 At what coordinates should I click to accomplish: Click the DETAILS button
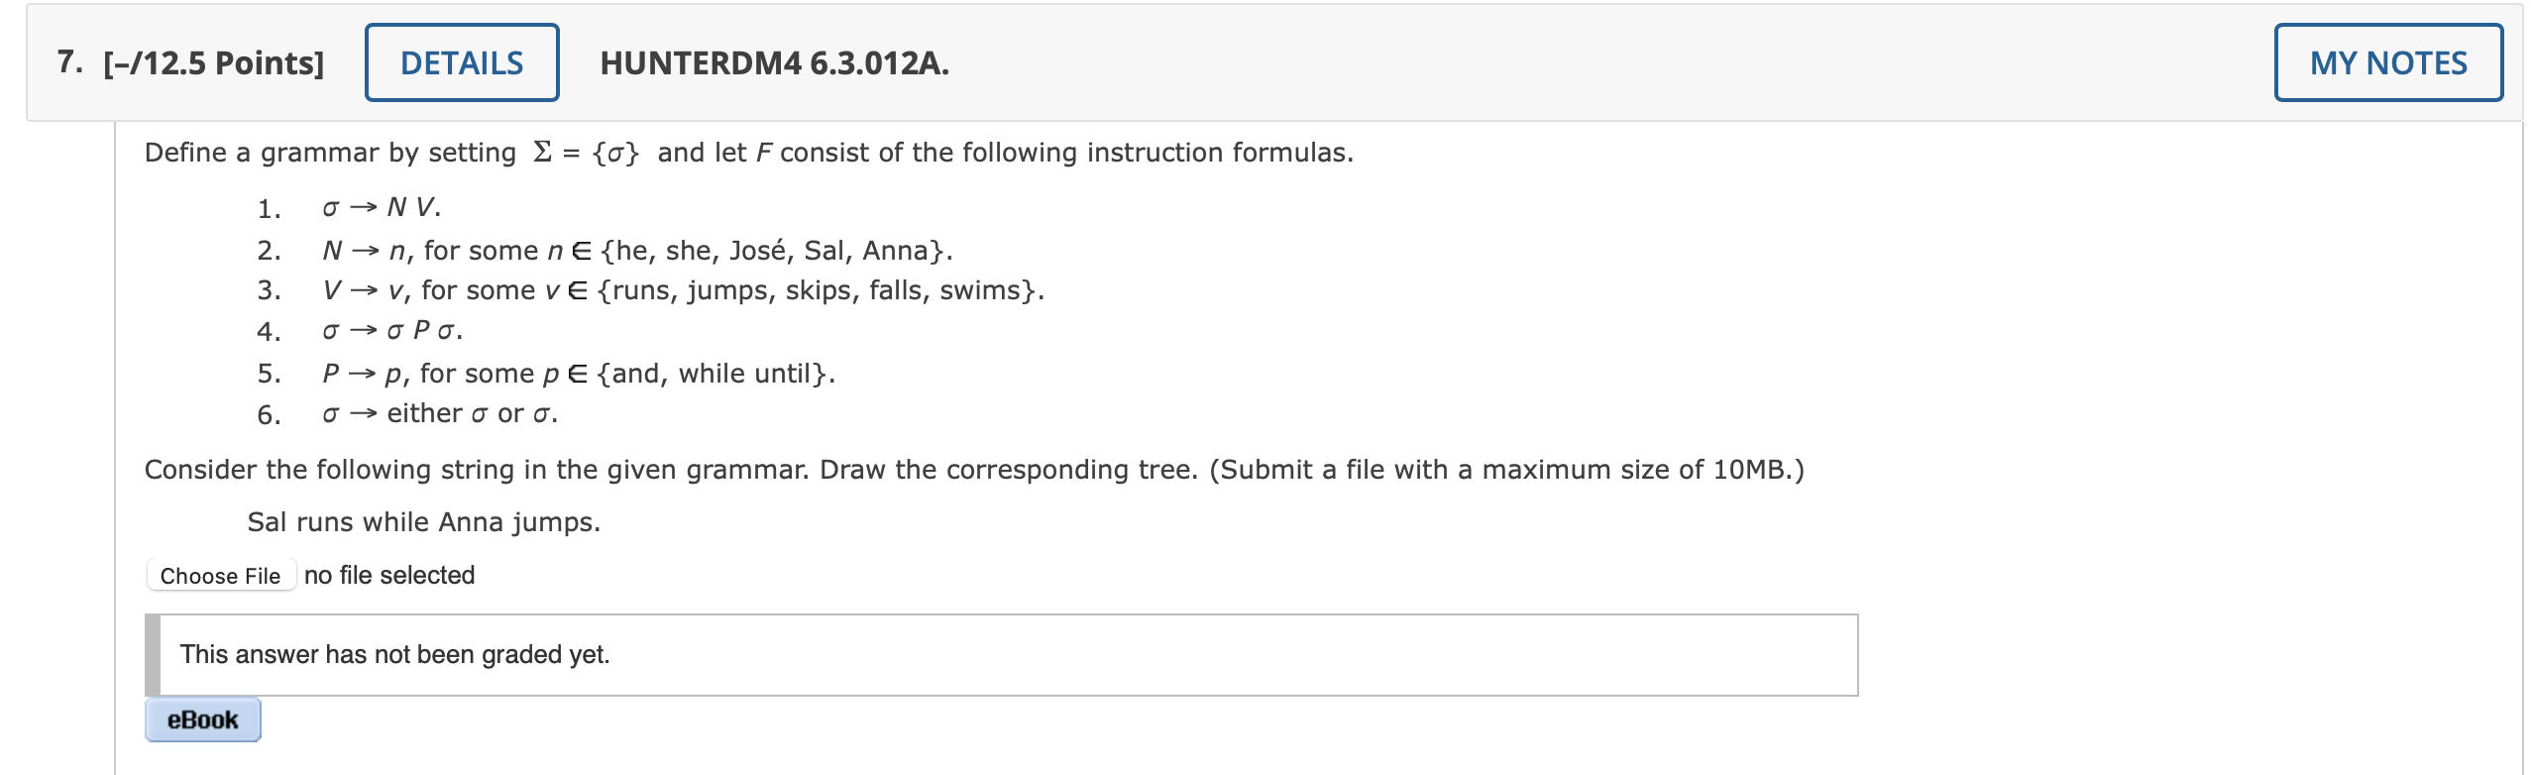461,61
